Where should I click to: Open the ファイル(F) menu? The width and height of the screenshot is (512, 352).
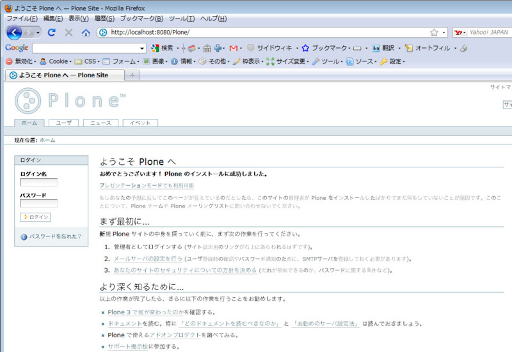[x=22, y=19]
